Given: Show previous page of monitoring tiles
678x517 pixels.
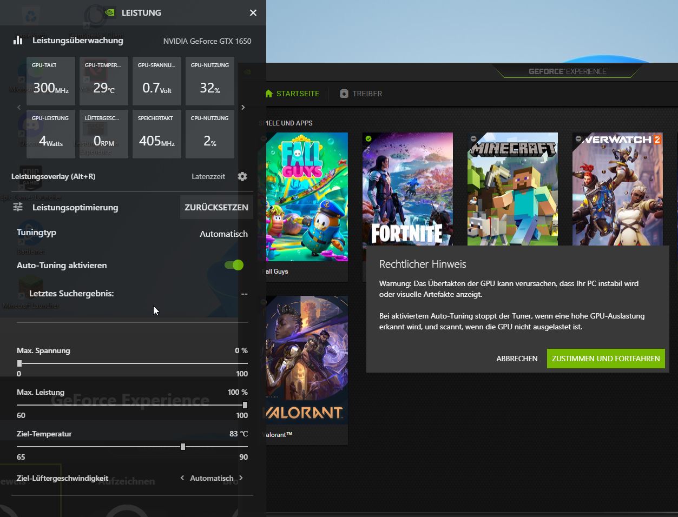Looking at the screenshot, I should click(x=19, y=107).
